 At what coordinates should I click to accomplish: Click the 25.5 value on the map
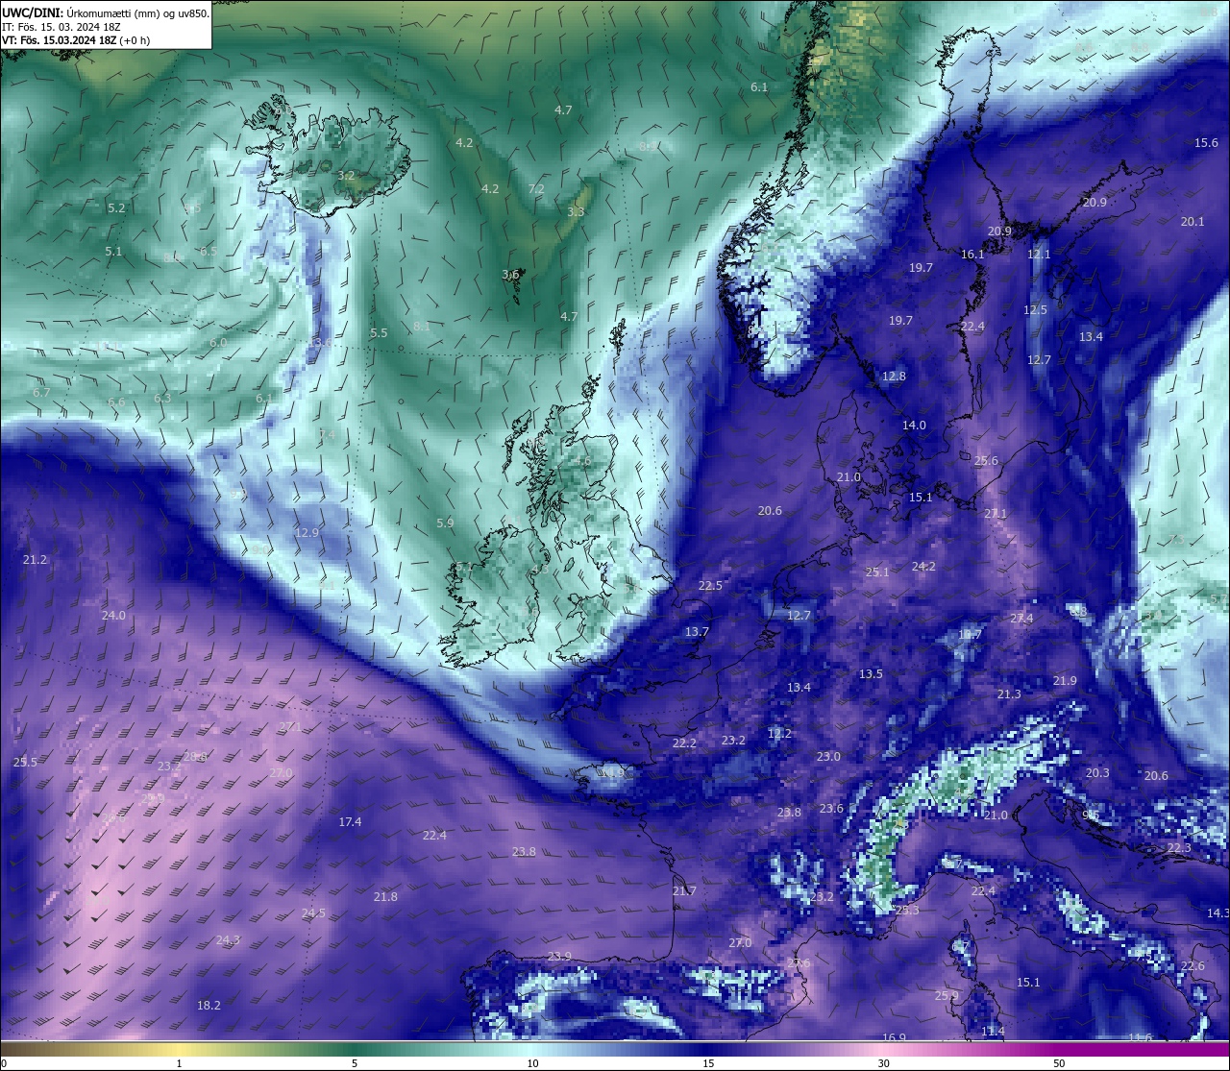pos(25,763)
